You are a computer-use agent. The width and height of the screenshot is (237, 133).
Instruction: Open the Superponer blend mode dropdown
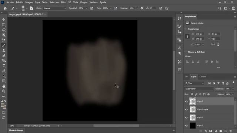click(199, 89)
